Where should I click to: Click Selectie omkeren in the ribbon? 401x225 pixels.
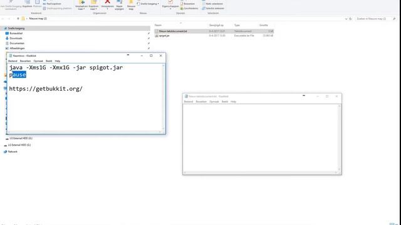point(213,8)
